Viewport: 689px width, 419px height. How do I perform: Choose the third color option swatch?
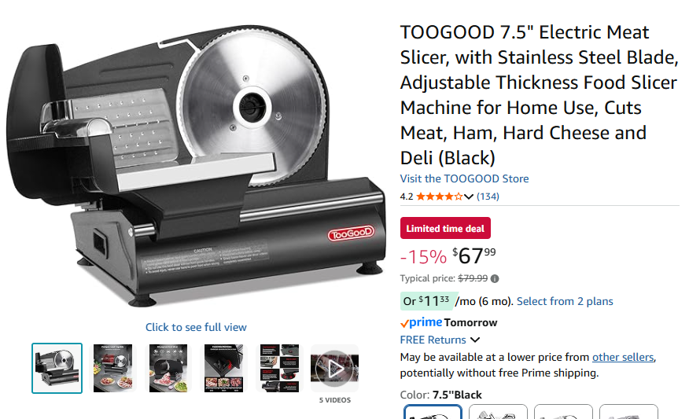[x=563, y=412]
